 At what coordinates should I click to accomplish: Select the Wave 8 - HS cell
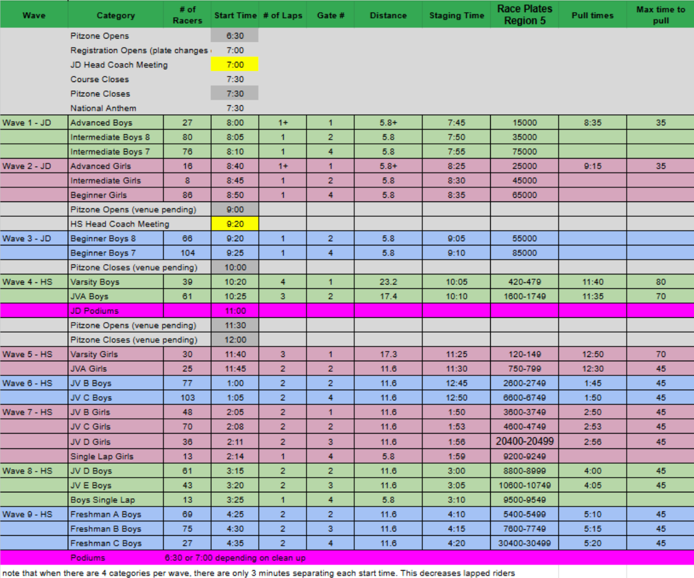34,471
